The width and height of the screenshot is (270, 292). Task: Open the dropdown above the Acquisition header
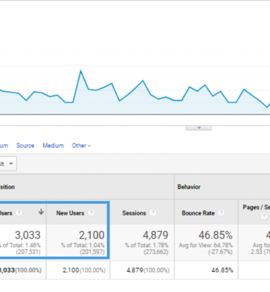pyautogui.click(x=9, y=164)
